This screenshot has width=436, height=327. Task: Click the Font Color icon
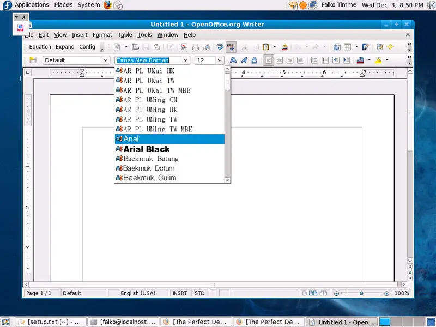360,60
